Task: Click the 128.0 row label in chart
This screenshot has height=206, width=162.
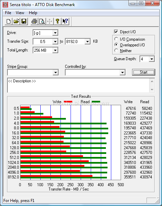Action: tap(14, 148)
